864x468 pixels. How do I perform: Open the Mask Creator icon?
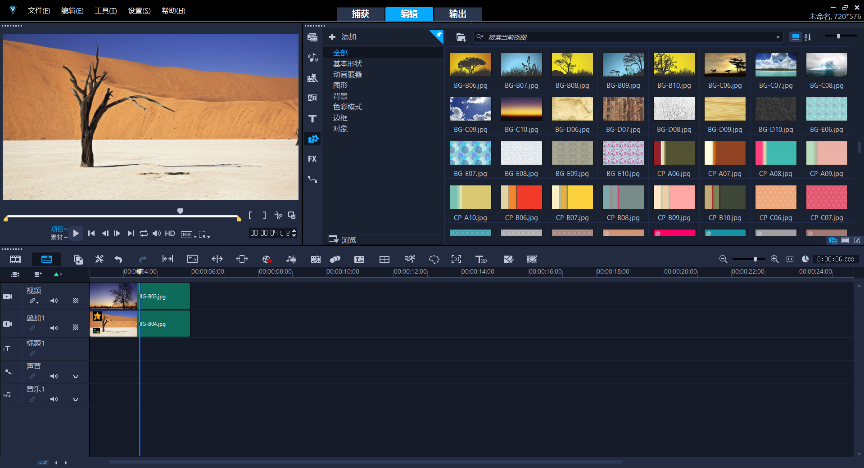434,259
